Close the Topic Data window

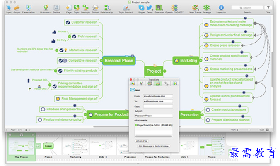tap(131, 80)
